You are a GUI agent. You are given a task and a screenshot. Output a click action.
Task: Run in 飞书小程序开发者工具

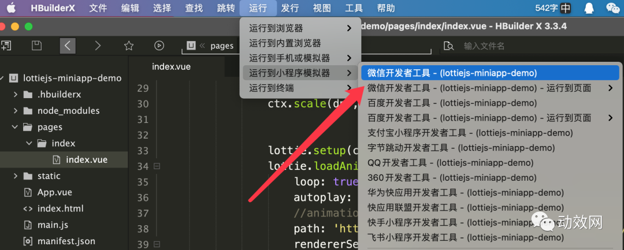pyautogui.click(x=491, y=238)
